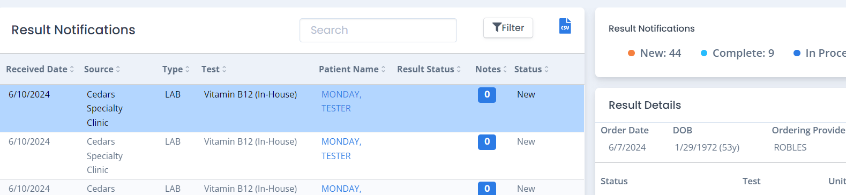Open notes badge in highlighted first row
846x195 pixels.
(487, 95)
